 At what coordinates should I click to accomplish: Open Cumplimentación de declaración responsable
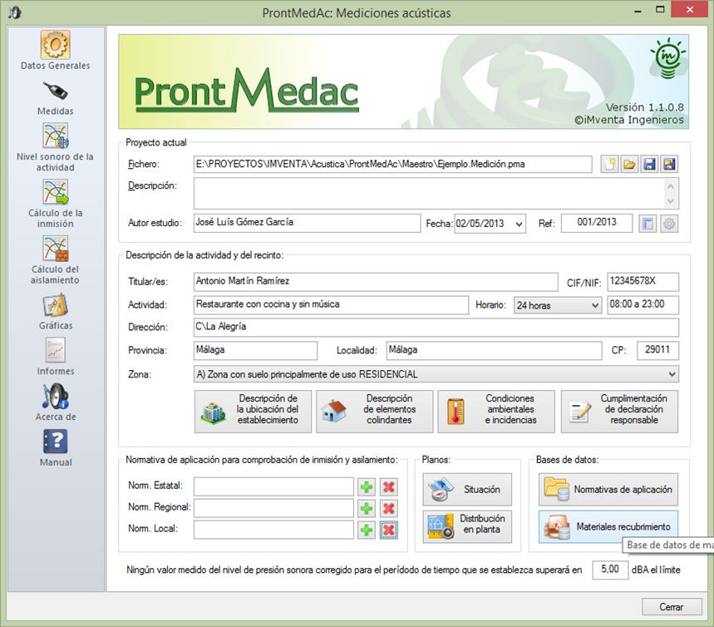click(x=619, y=412)
